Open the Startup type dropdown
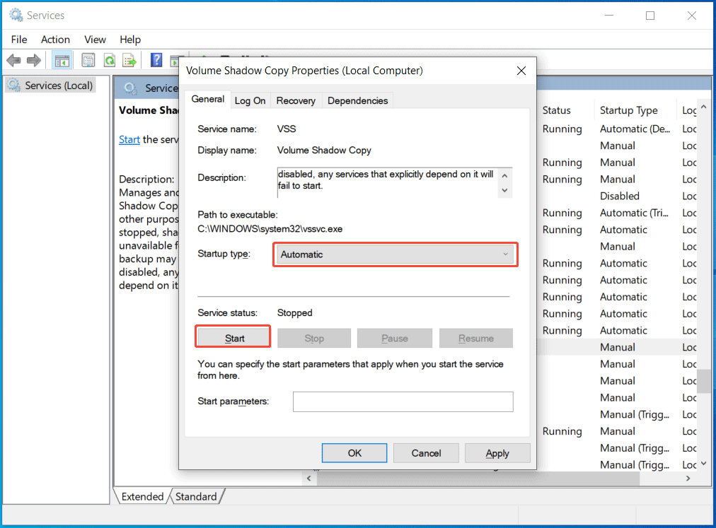Screen dimensions: 716x528 click(x=395, y=254)
